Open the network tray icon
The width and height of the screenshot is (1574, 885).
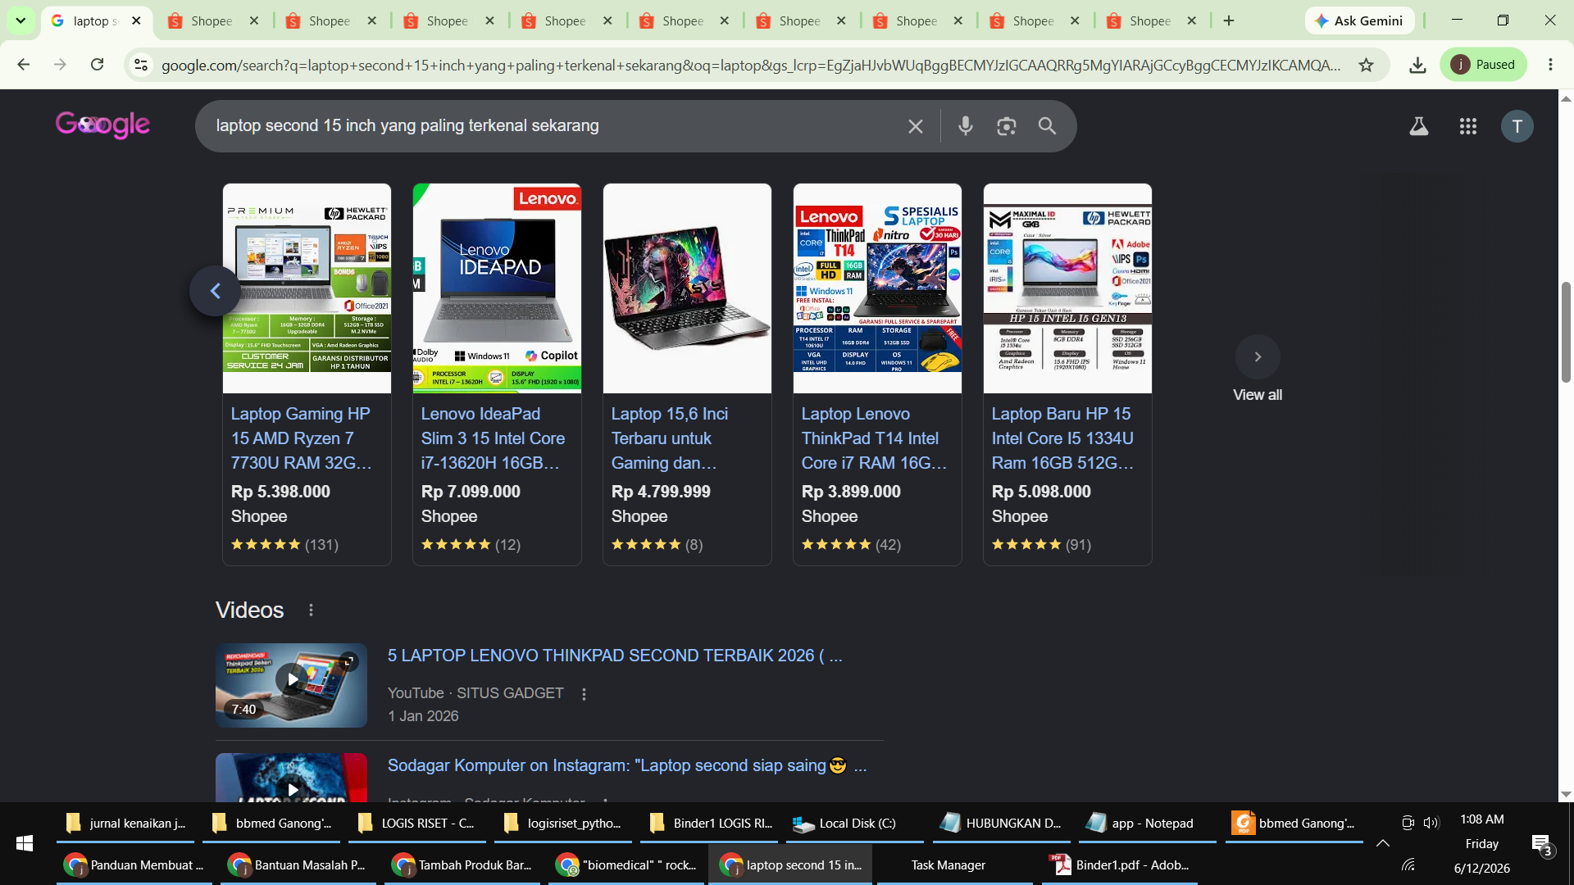(x=1408, y=865)
